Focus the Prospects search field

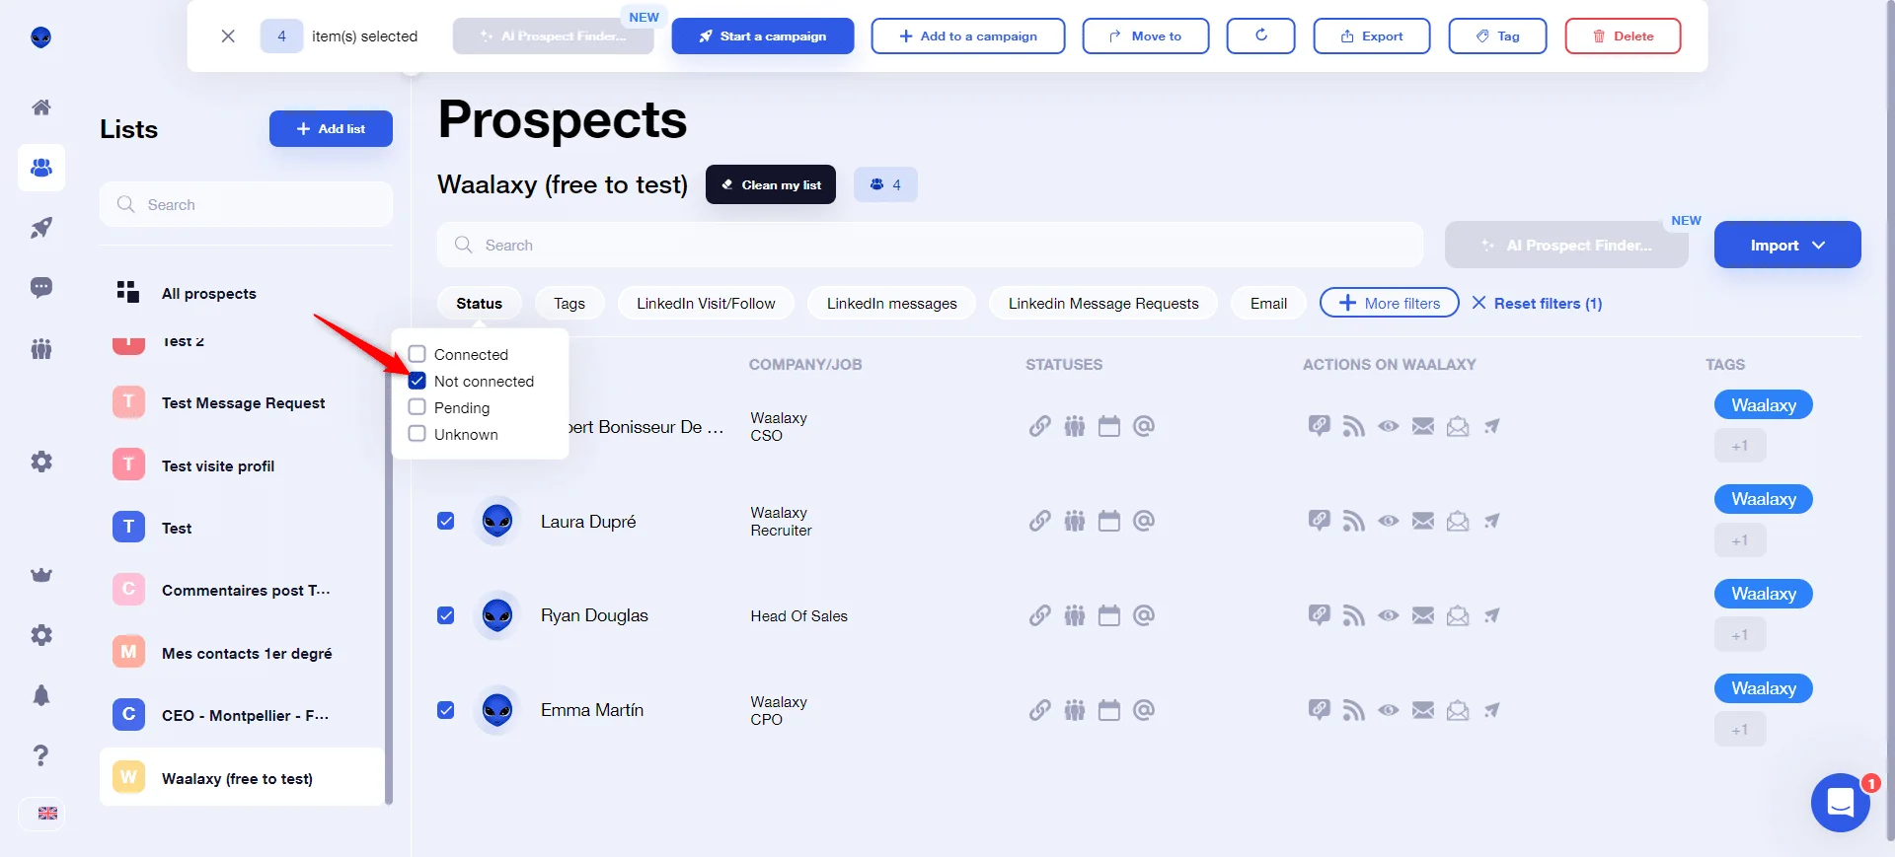(930, 245)
